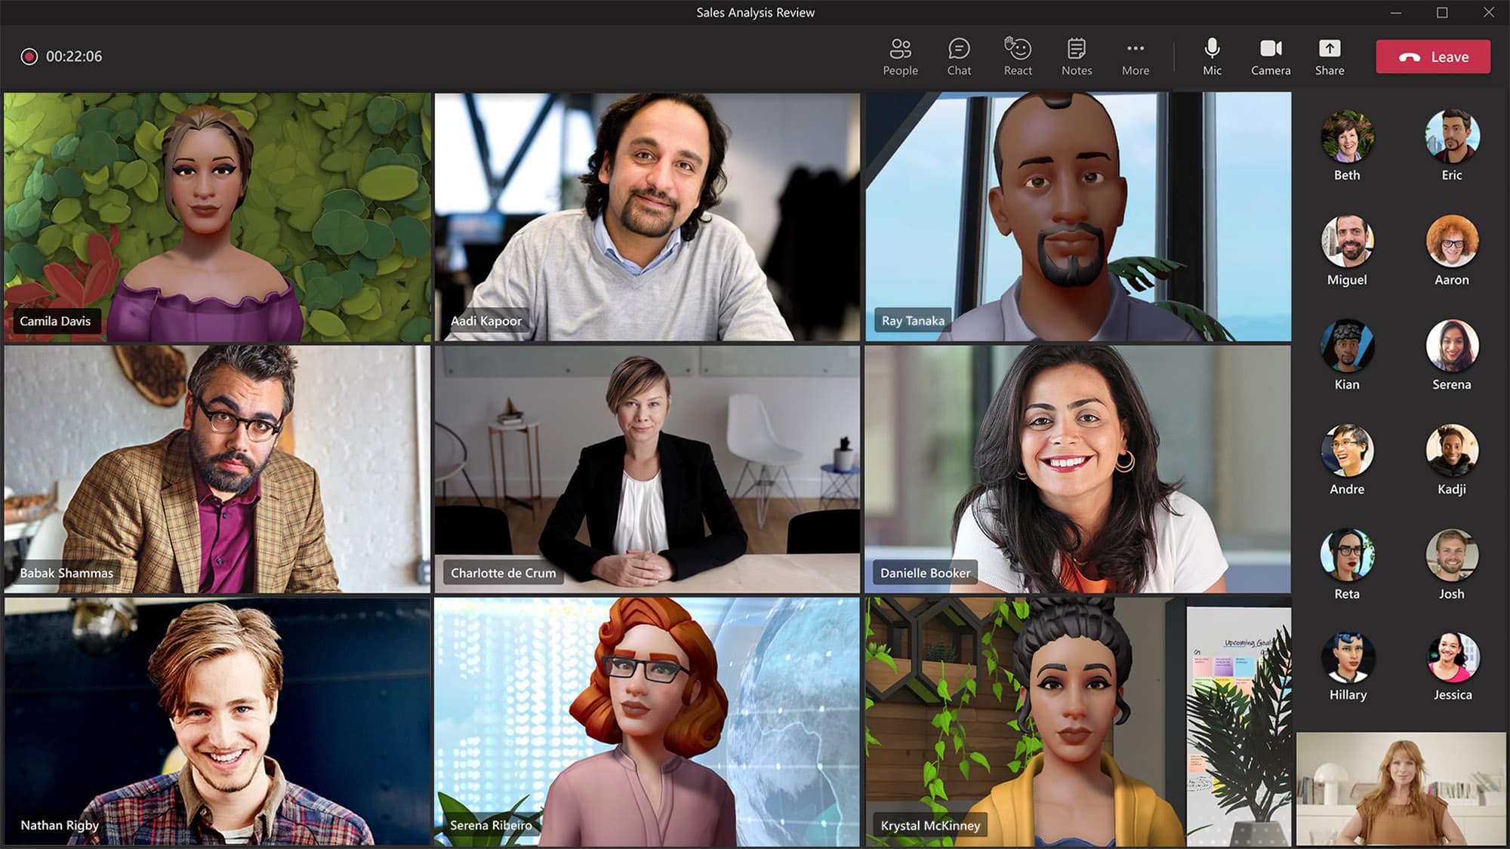Enable mic from toolbar controls
Image resolution: width=1510 pixels, height=849 pixels.
1211,56
